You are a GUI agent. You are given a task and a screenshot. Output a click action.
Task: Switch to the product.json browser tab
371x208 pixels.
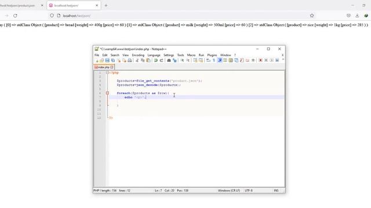click(x=18, y=5)
